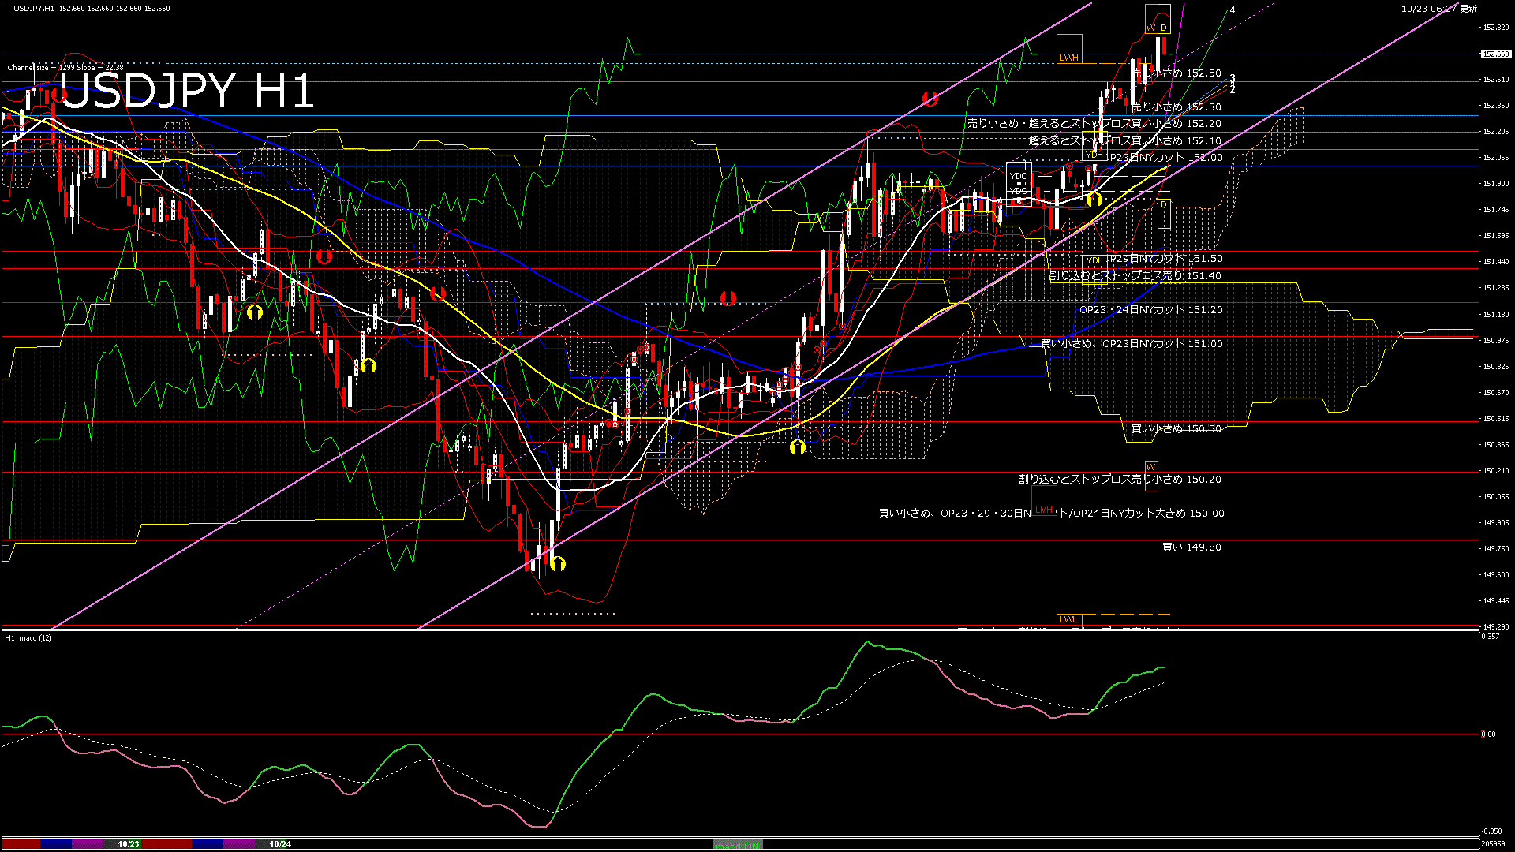
Task: Select the current price tag 152.660
Action: point(1496,54)
